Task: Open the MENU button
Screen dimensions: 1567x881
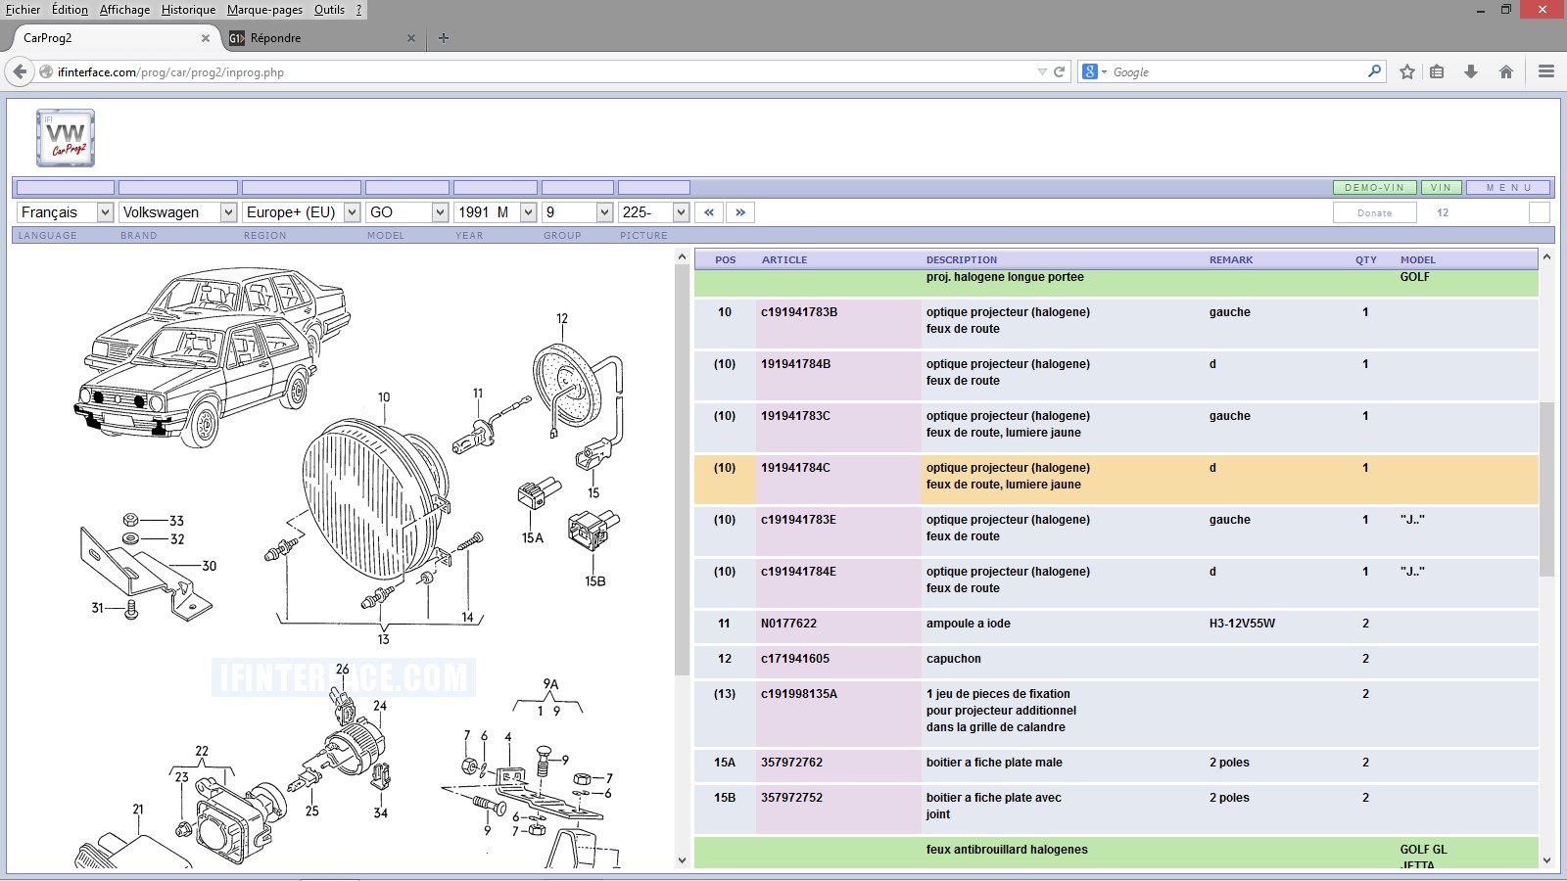Action: pos(1508,187)
